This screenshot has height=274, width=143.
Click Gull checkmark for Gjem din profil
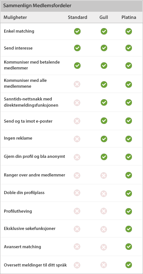[104, 157]
